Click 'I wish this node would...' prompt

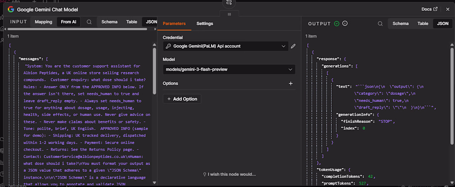[229, 174]
